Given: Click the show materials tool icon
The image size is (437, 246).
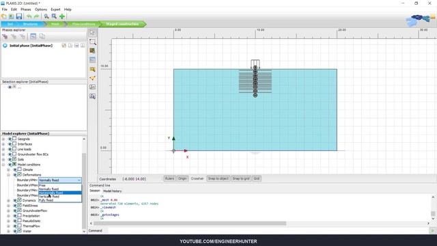Looking at the screenshot, I should tap(93, 51).
